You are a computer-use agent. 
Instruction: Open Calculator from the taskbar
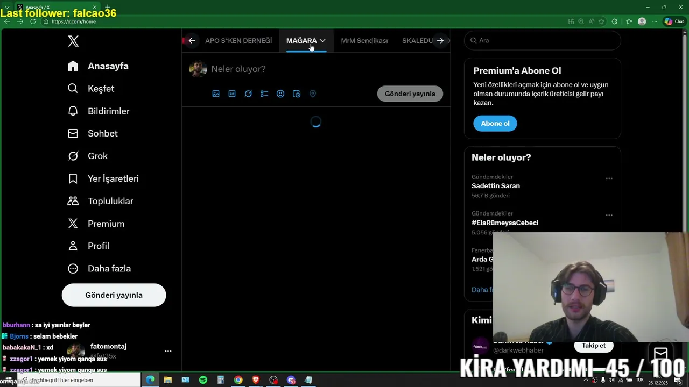click(x=221, y=380)
